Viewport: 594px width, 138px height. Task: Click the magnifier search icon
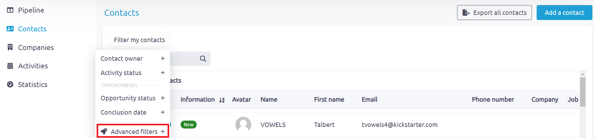tap(203, 59)
